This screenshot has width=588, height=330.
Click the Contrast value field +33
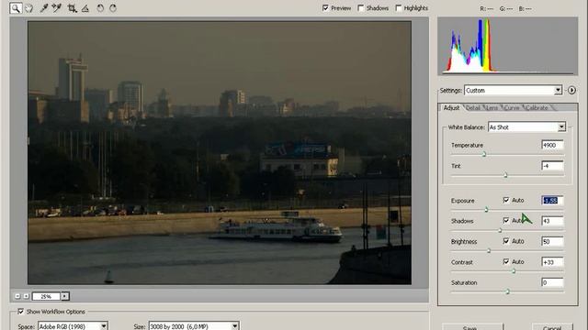pos(552,262)
